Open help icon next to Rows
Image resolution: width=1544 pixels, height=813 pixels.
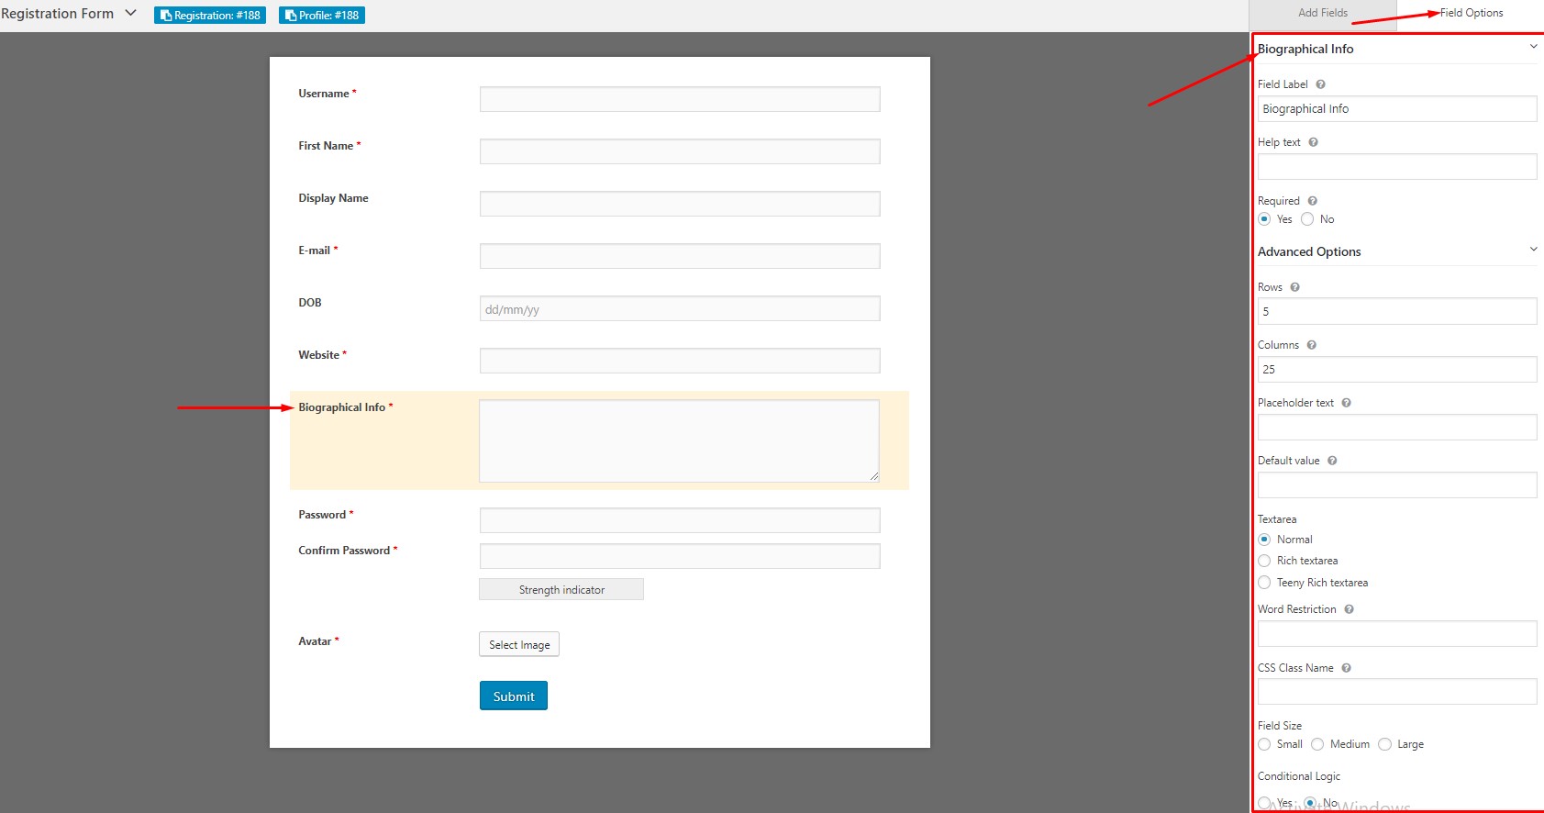pyautogui.click(x=1294, y=287)
